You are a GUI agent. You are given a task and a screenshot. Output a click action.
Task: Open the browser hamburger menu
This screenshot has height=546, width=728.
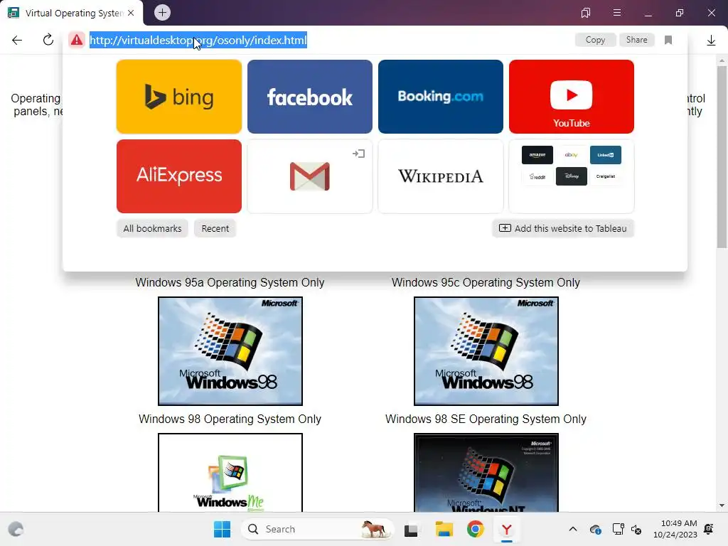(x=617, y=13)
